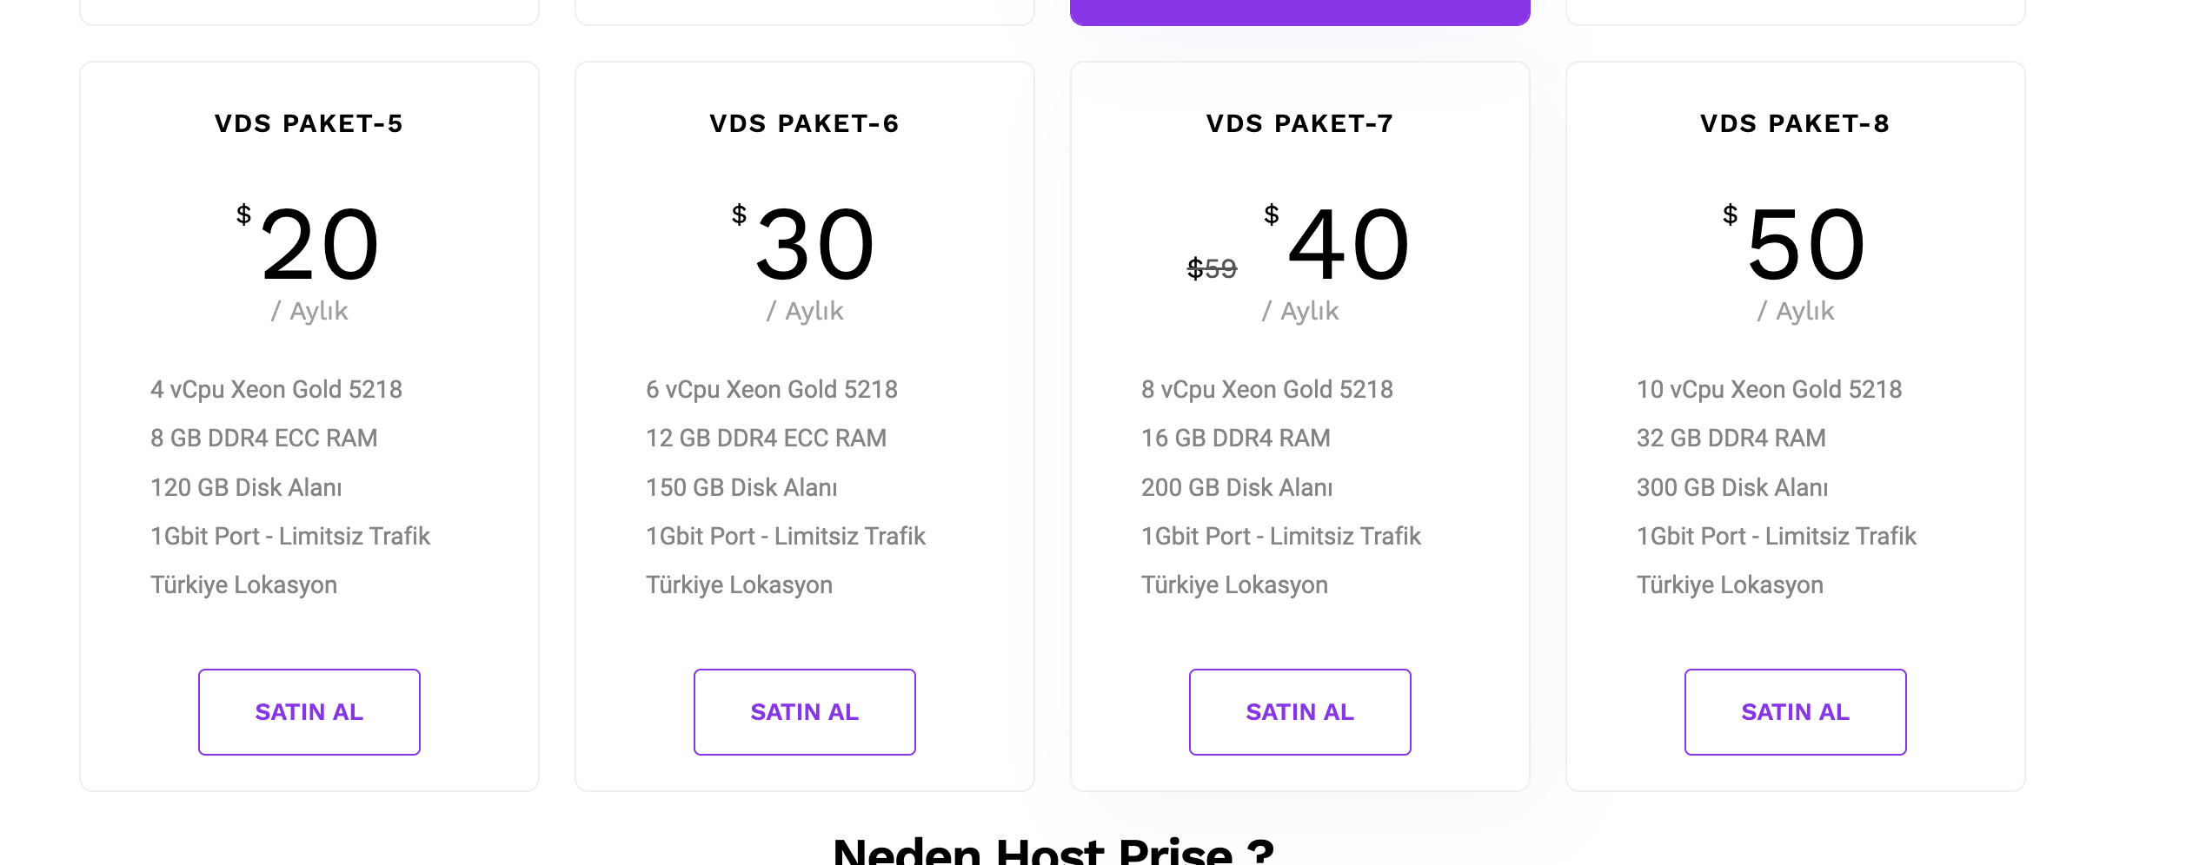
Task: Click the purple button above Paket-7
Action: [x=1299, y=12]
